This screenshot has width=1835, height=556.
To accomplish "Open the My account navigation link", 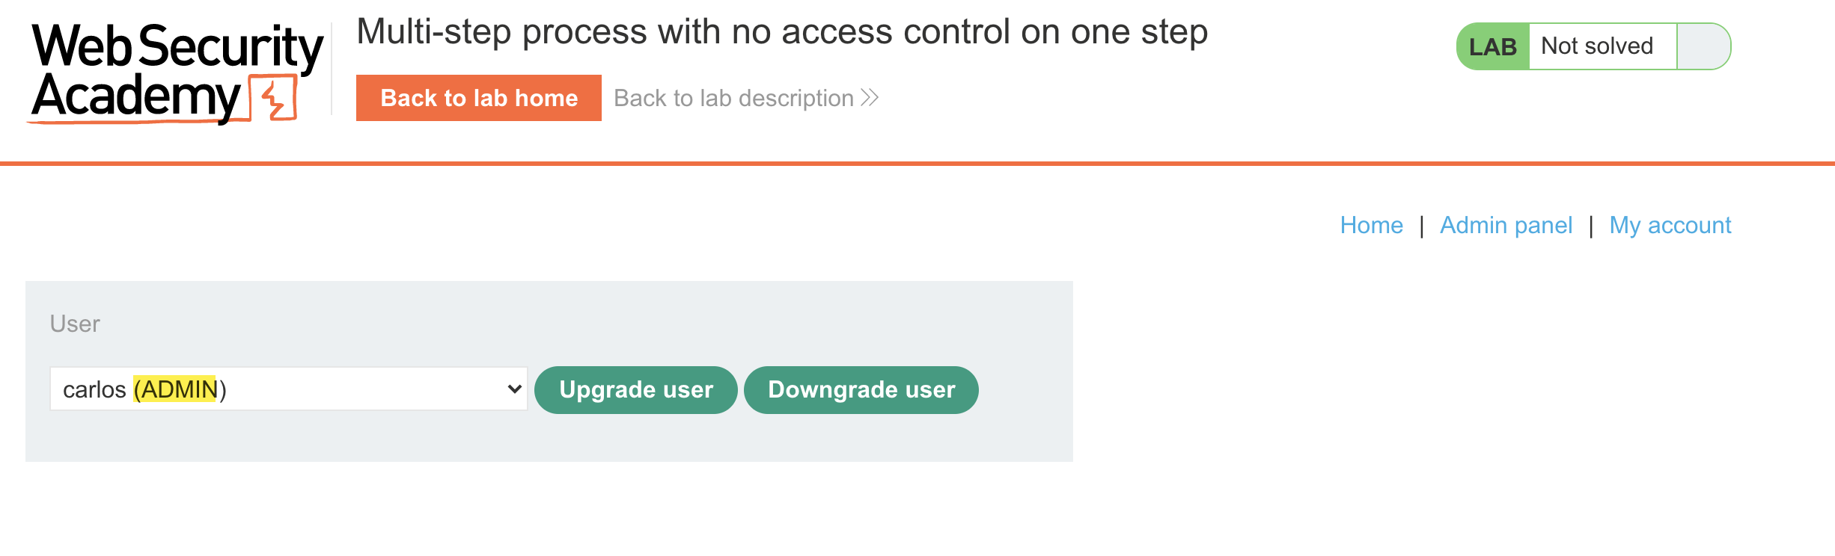I will pyautogui.click(x=1670, y=225).
